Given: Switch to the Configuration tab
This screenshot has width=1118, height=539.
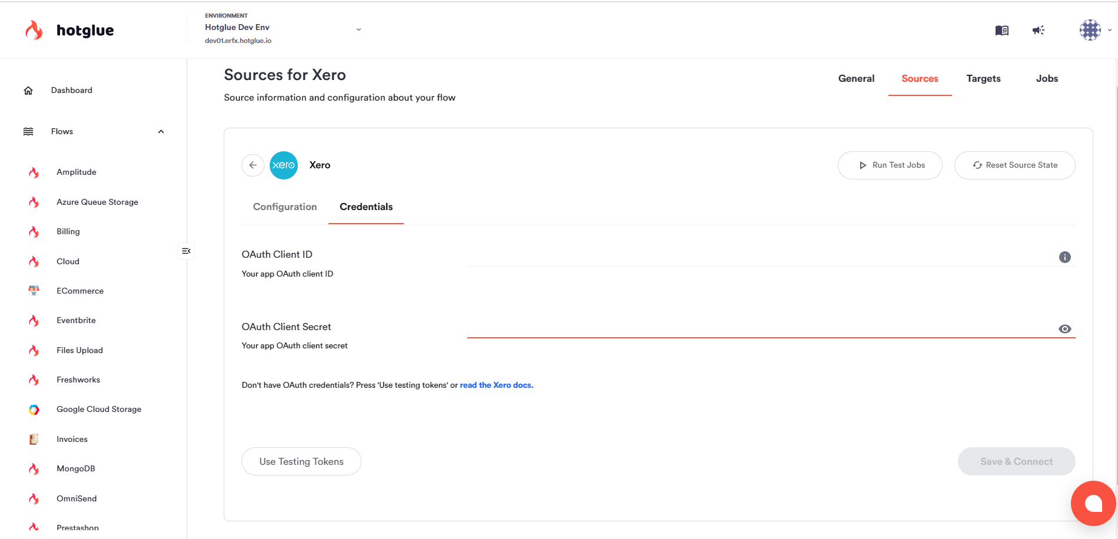Looking at the screenshot, I should (285, 207).
